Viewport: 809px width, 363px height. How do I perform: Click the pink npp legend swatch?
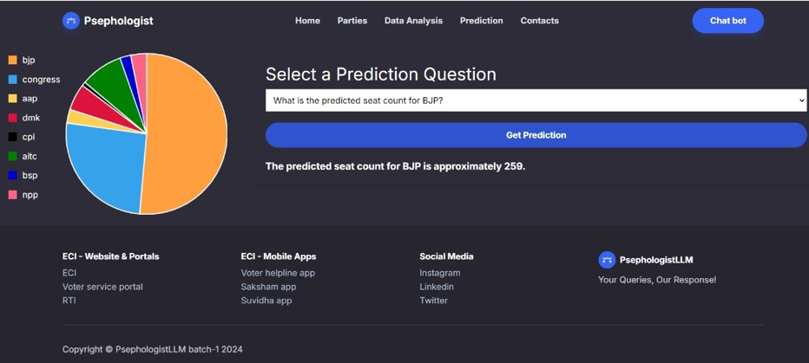(13, 195)
